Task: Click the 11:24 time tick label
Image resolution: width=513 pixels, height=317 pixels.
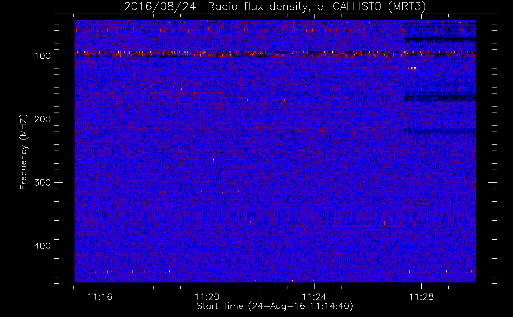Action: pyautogui.click(x=314, y=297)
